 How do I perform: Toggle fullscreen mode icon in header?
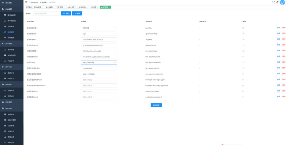coord(273,2)
